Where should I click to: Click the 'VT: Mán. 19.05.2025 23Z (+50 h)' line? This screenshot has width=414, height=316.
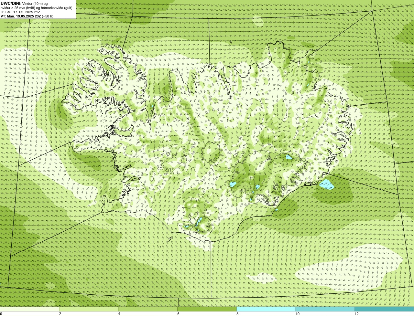coord(27,16)
